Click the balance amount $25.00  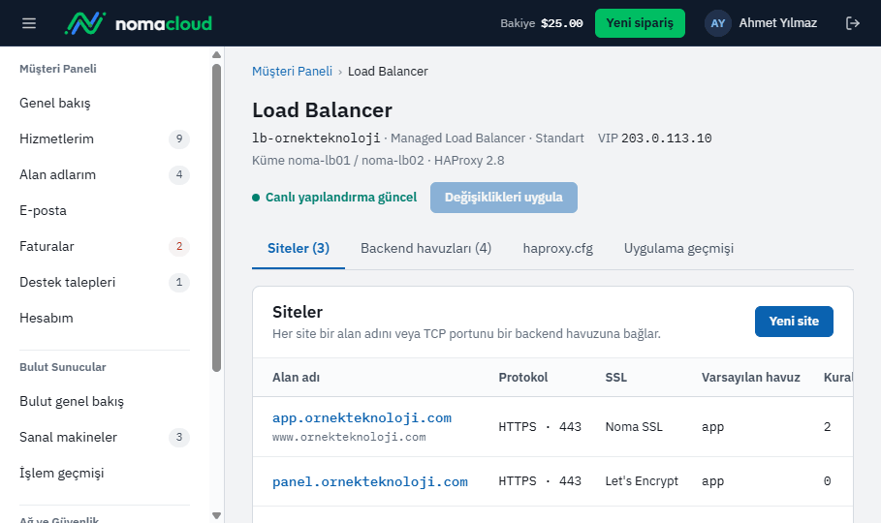coord(561,23)
